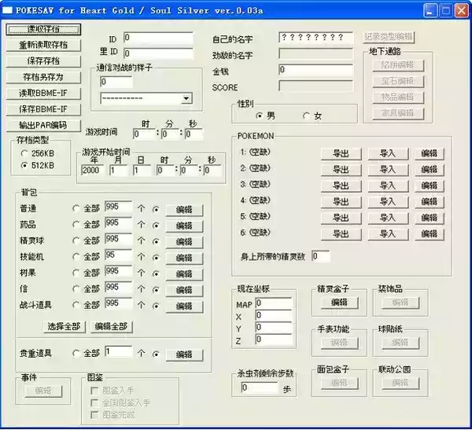Click the 读取BBME-IF button

click(43, 94)
